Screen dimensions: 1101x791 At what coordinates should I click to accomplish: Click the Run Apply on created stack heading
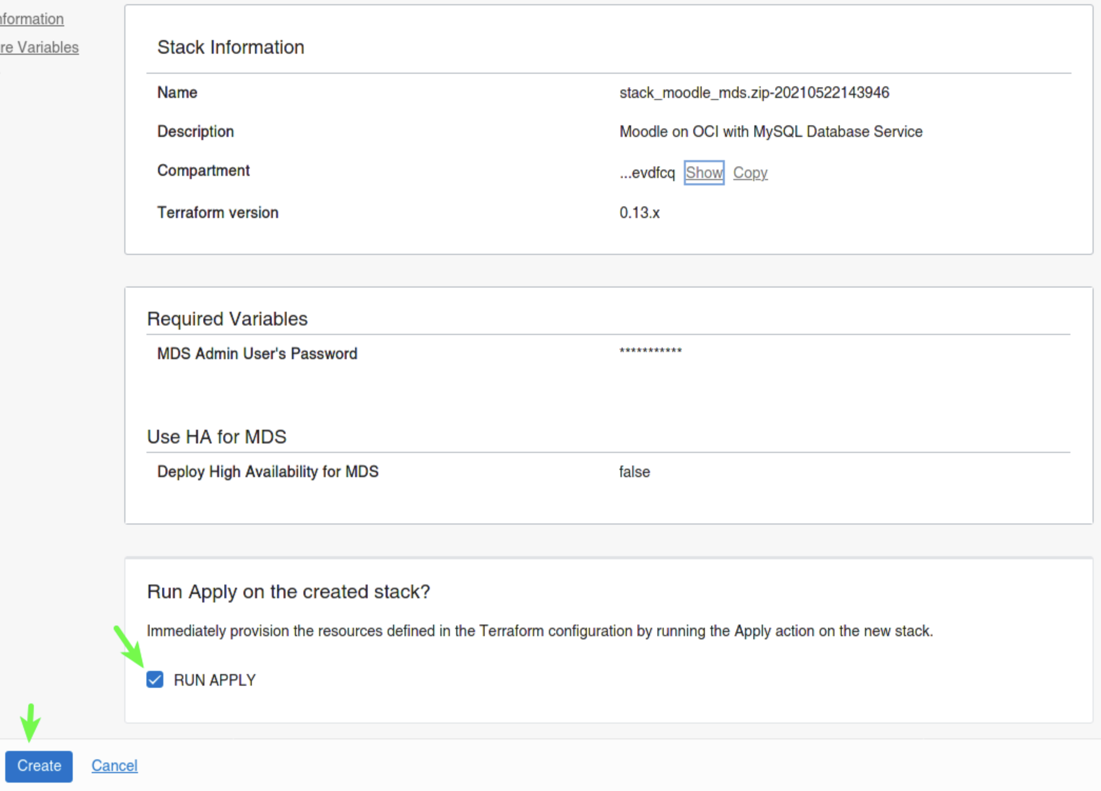point(288,592)
